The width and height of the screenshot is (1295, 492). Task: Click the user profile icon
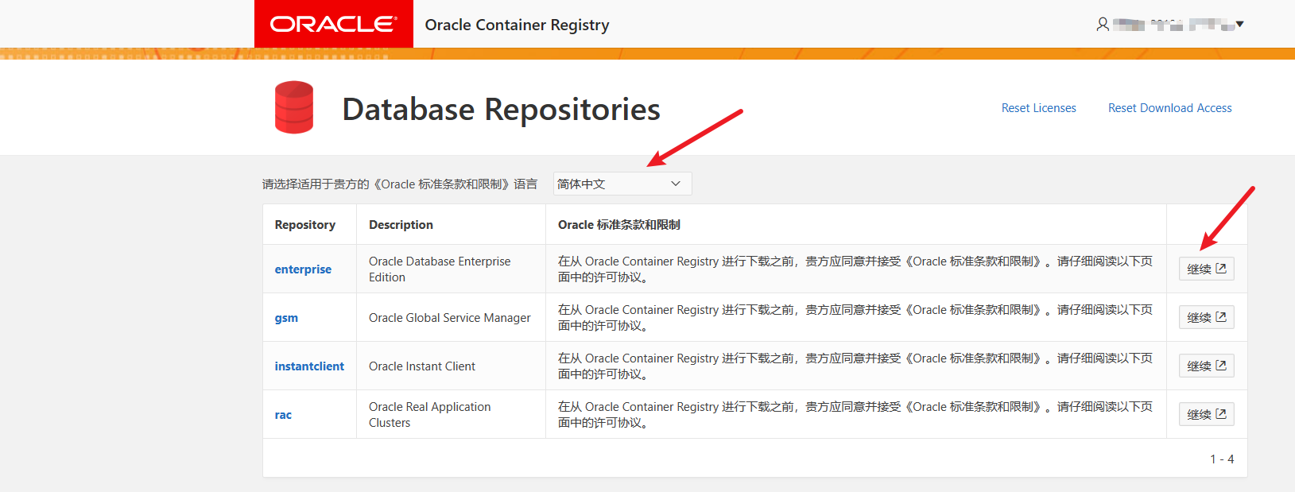[1103, 25]
